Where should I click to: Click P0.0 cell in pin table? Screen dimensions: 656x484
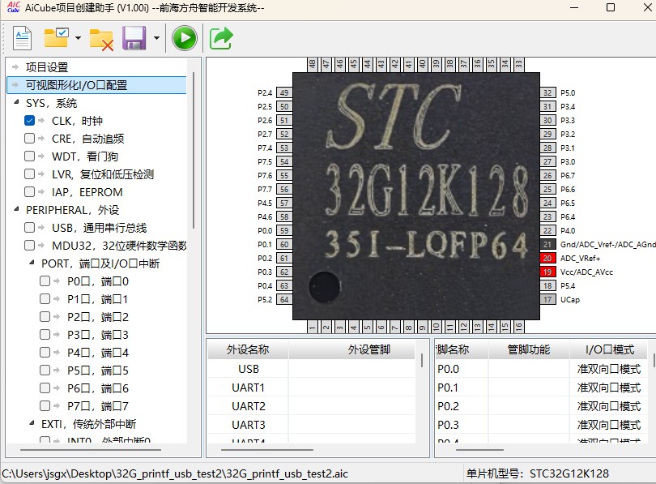[x=462, y=369]
